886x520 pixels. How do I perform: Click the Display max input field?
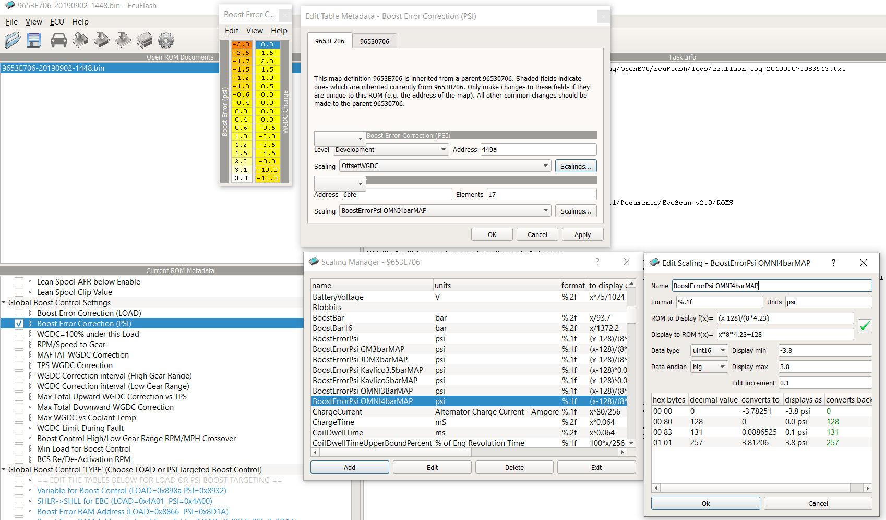pos(824,367)
